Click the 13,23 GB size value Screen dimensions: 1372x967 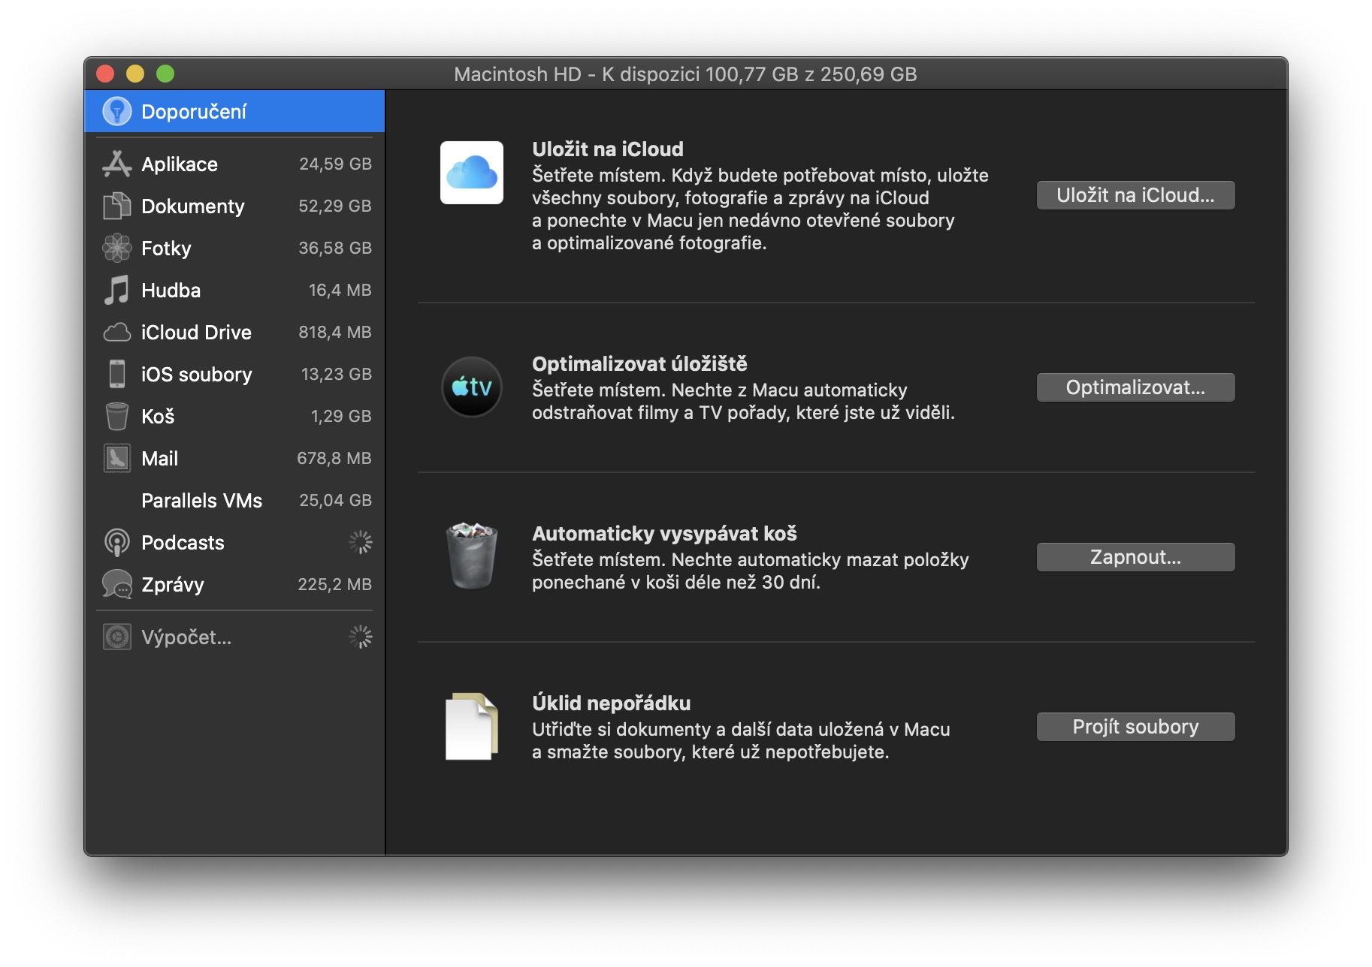[336, 374]
